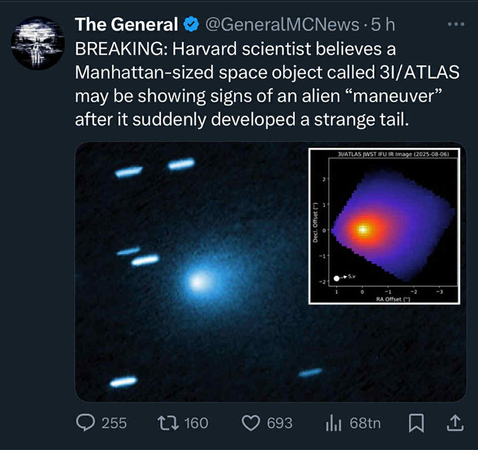This screenshot has height=450, width=478.
Task: Bookmark this tweet
Action: pyautogui.click(x=416, y=423)
